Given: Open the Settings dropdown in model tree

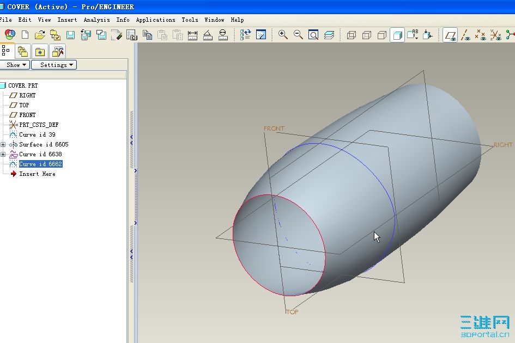Looking at the screenshot, I should [54, 65].
